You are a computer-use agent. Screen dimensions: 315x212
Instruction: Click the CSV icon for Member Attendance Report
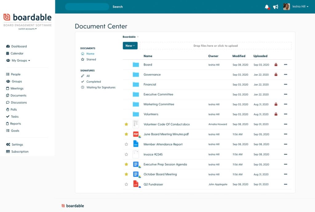pyautogui.click(x=136, y=144)
